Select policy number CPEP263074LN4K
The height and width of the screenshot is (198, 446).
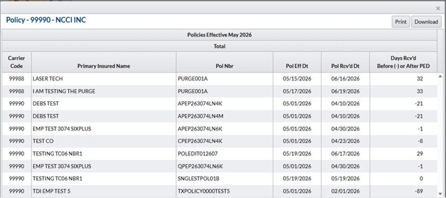[200, 141]
